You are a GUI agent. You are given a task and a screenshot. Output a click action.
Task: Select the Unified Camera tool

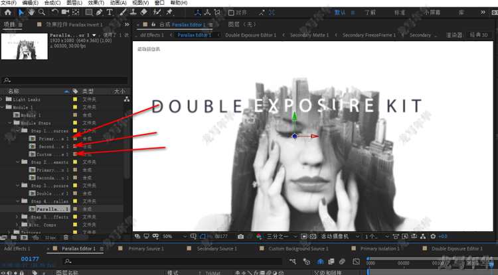click(66, 13)
